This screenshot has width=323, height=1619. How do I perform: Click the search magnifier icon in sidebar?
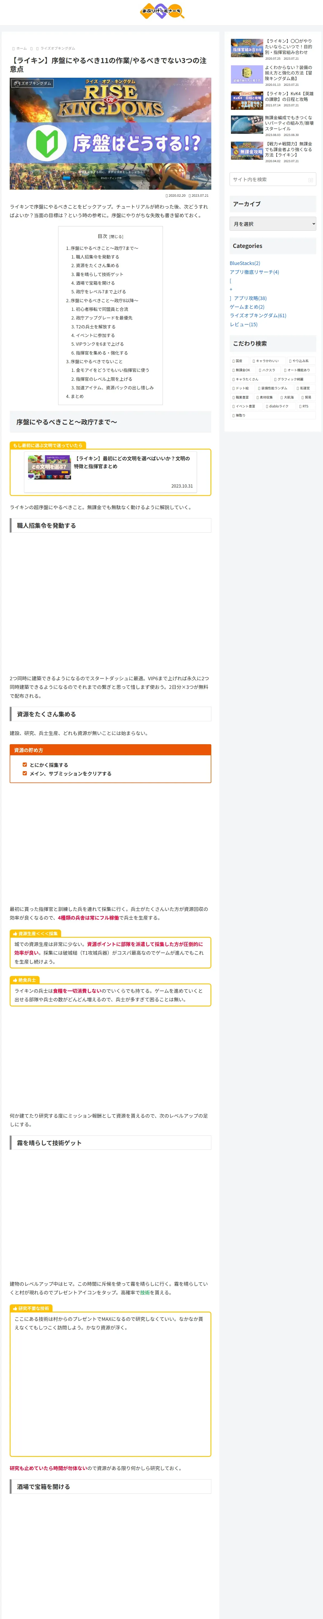click(x=310, y=180)
